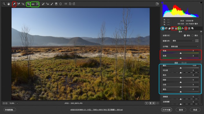Rotate image counterclockwise
Image resolution: width=204 pixels, height=114 pixels.
pos(70,4)
